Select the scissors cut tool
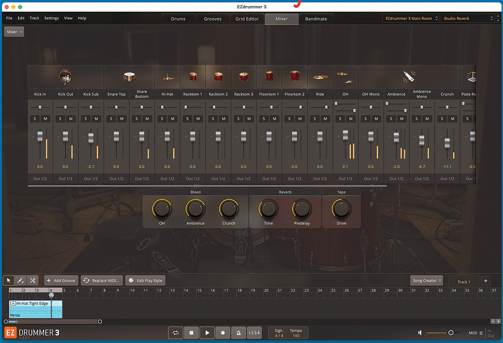Image resolution: width=503 pixels, height=343 pixels. point(32,280)
